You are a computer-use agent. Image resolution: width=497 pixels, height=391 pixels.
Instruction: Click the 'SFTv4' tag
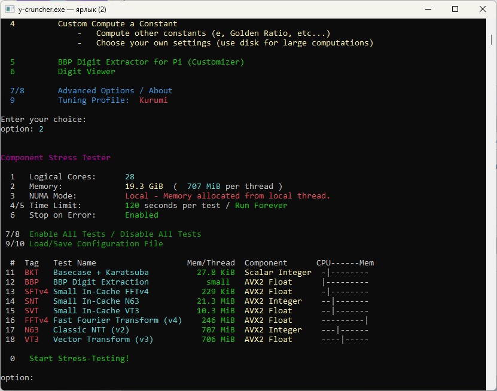[36, 292]
